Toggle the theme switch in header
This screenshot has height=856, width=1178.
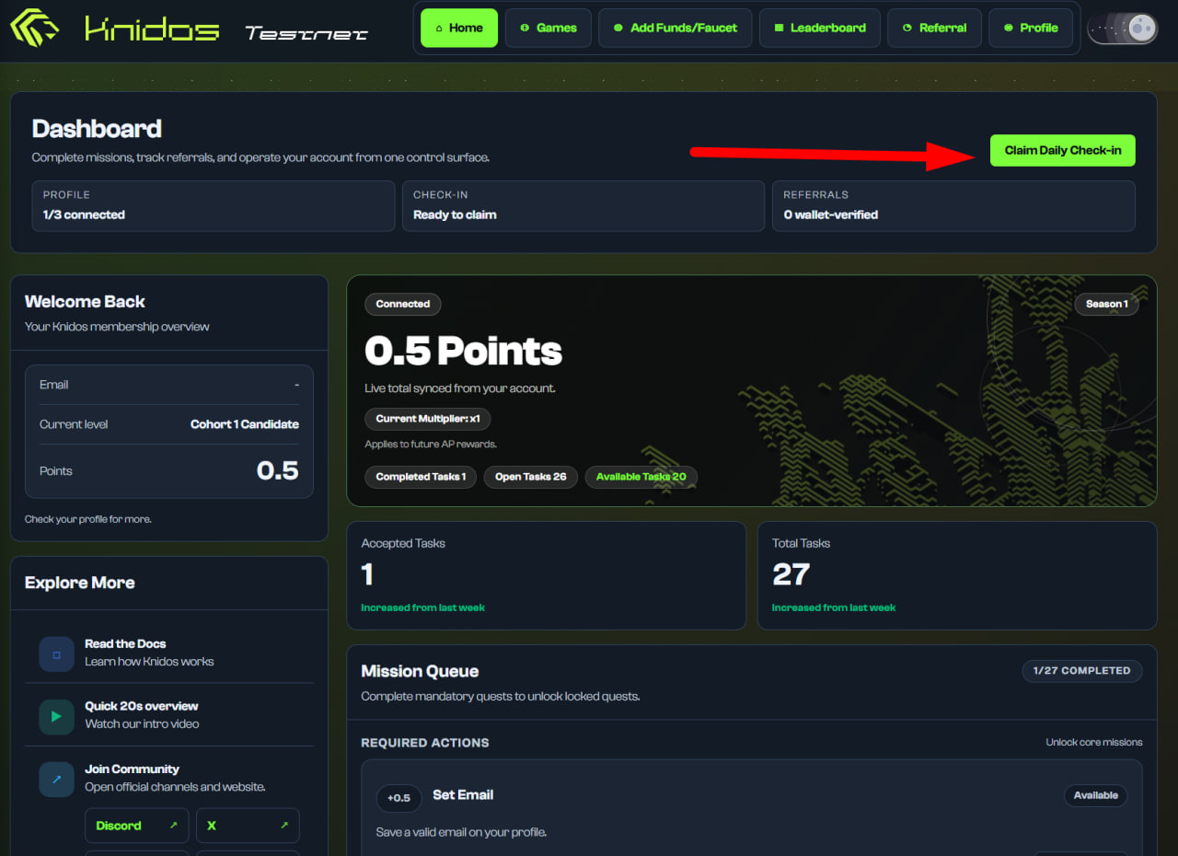(x=1123, y=29)
